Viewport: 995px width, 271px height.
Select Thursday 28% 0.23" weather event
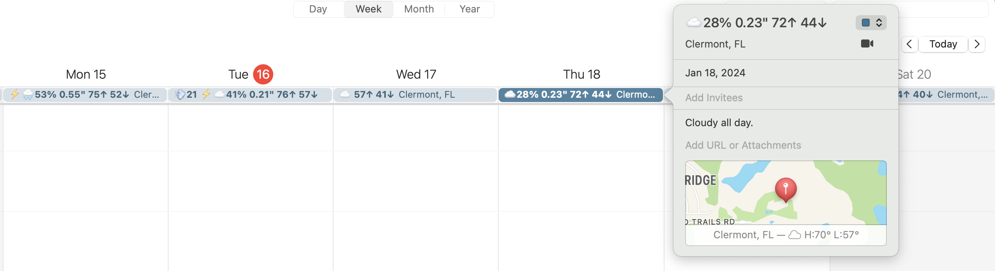581,95
